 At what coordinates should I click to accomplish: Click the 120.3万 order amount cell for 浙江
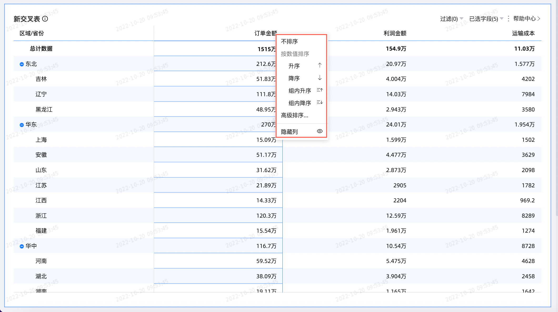click(x=266, y=216)
